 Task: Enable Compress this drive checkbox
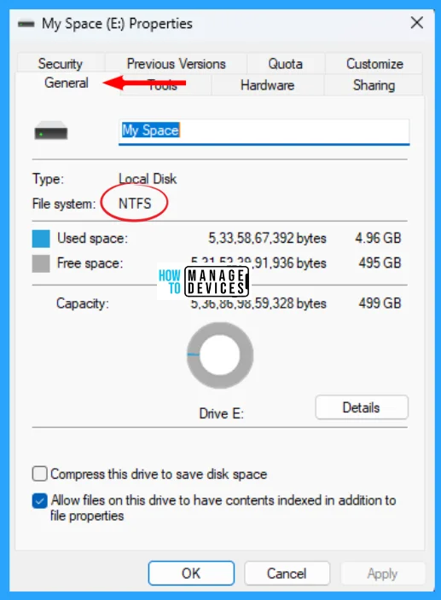point(40,474)
